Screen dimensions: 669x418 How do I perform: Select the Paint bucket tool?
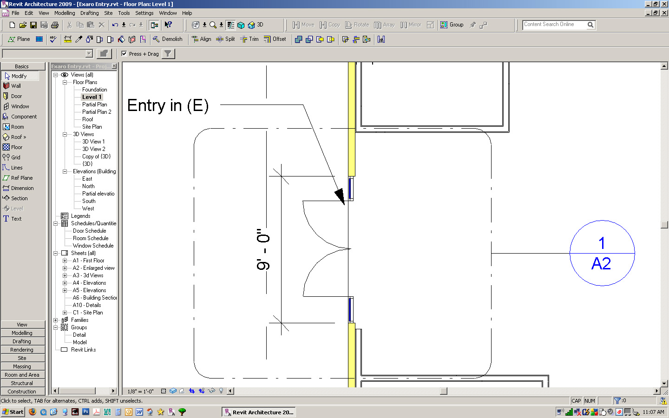[x=121, y=39]
